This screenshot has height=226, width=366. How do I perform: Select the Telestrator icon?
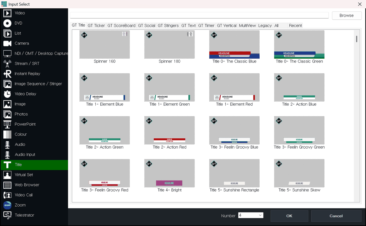click(7, 215)
